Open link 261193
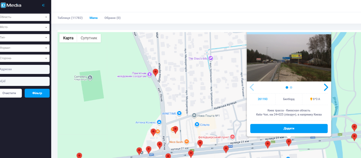The image size is (361, 158). tap(262, 99)
